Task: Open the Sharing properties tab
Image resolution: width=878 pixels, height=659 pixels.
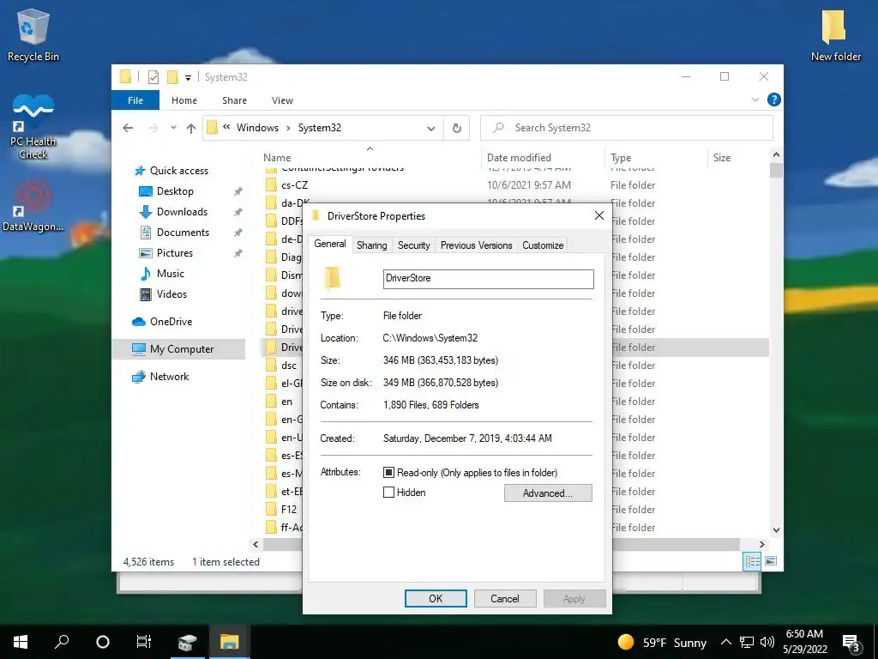Action: click(x=372, y=245)
